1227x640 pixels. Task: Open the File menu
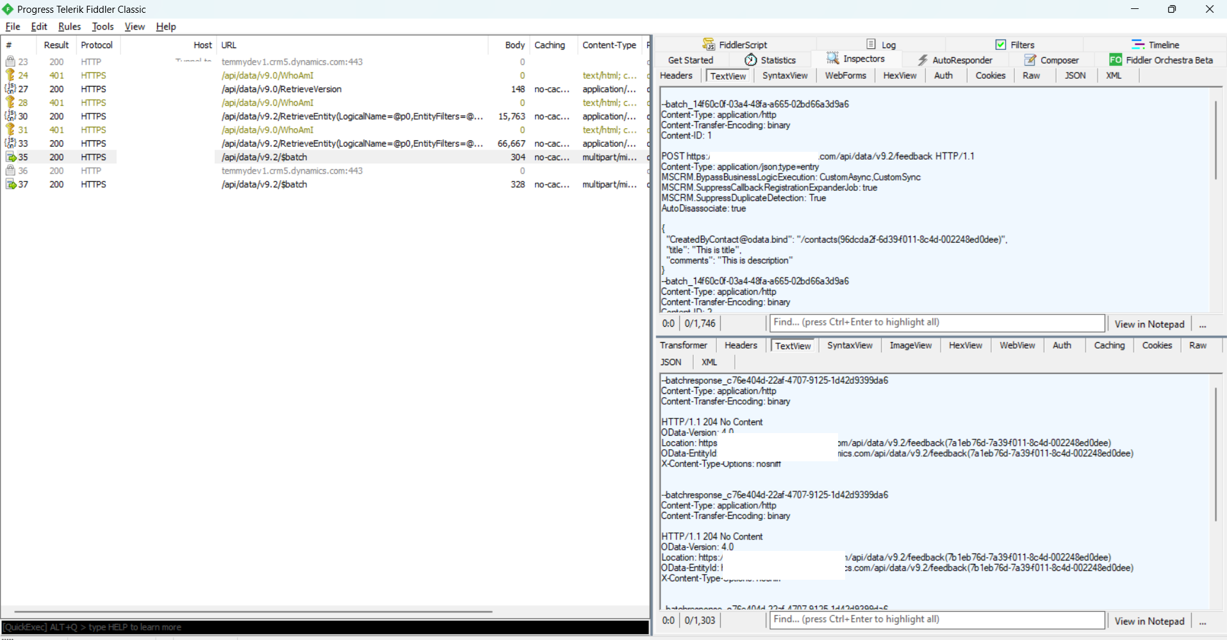[13, 26]
